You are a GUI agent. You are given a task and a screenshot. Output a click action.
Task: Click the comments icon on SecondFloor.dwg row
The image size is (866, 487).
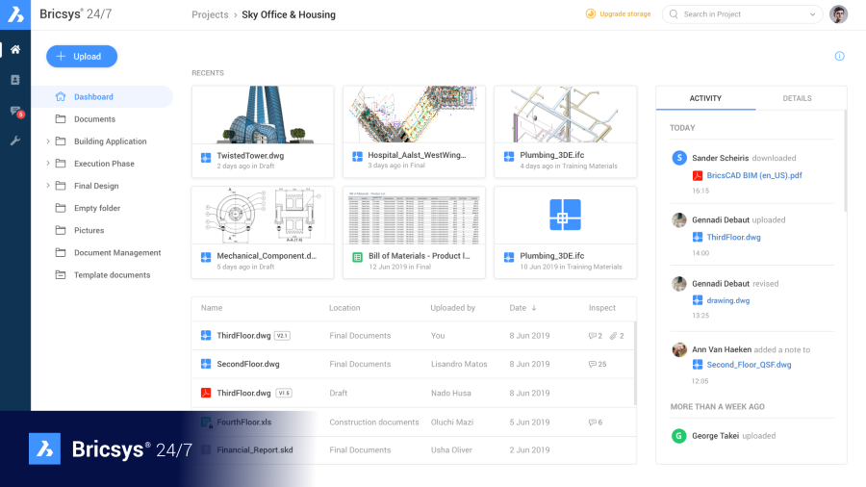pos(592,365)
